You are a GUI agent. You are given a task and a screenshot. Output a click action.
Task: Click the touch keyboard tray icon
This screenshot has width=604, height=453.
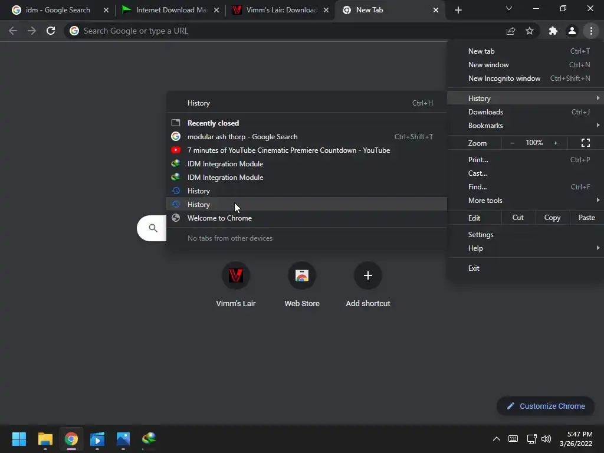[513, 439]
